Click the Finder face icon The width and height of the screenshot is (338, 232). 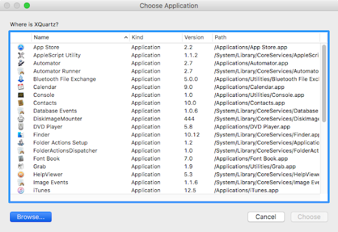[21, 135]
